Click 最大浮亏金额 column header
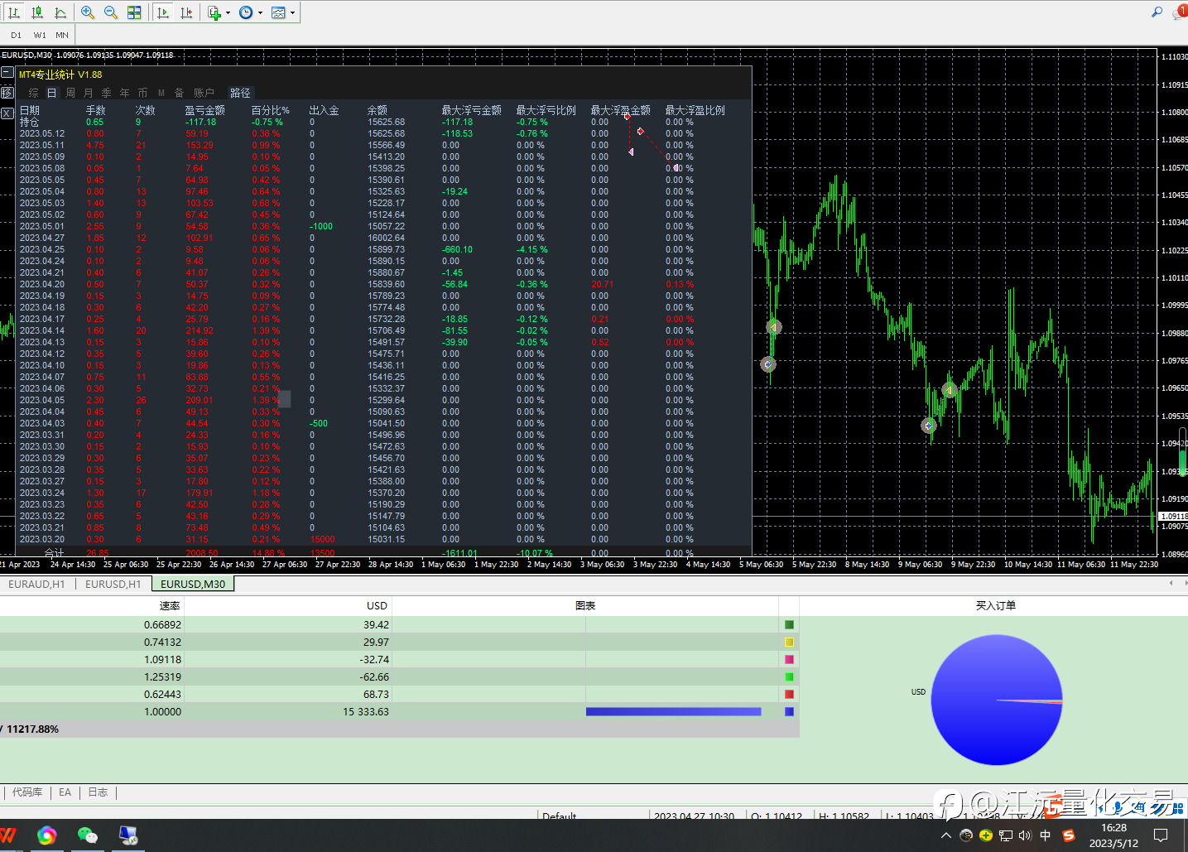This screenshot has width=1188, height=852. click(471, 110)
